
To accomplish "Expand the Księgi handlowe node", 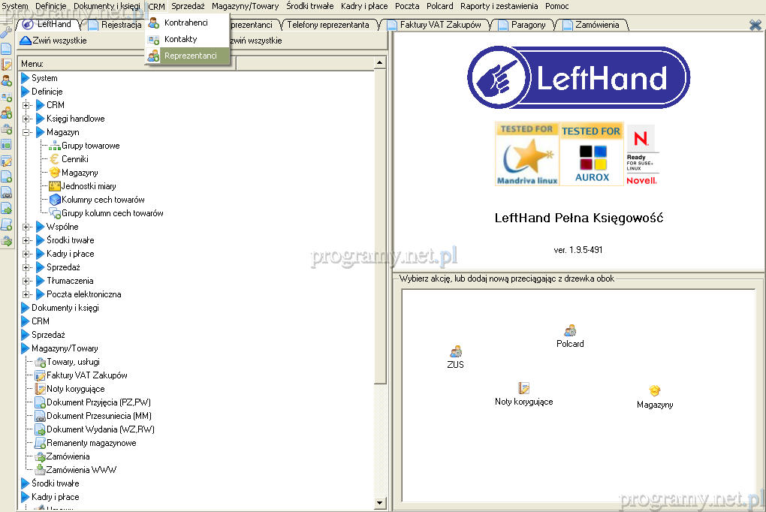I will [x=27, y=119].
